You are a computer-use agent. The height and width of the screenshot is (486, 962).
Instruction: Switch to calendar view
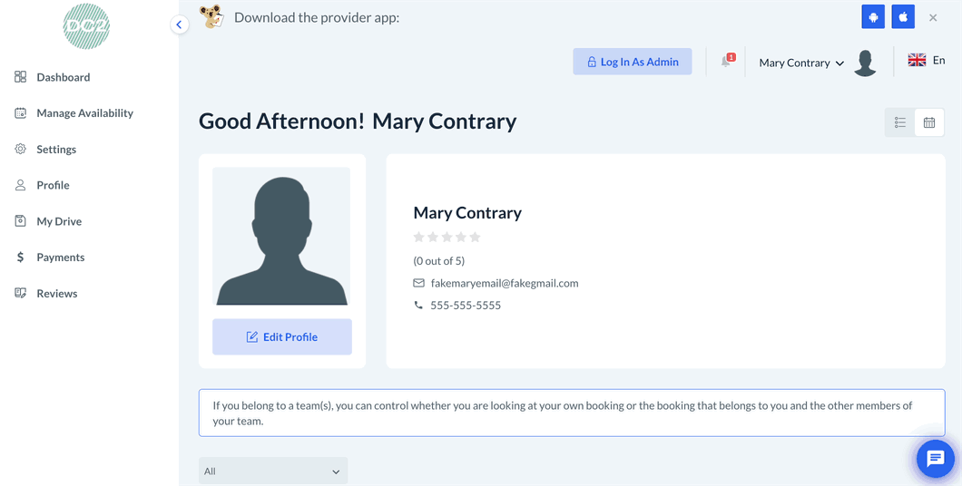click(x=929, y=122)
